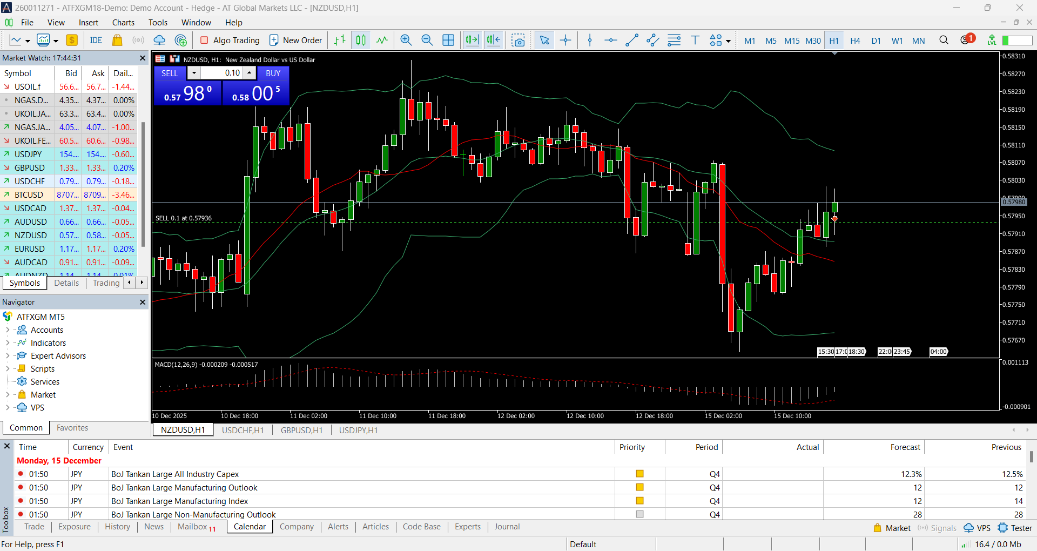This screenshot has height=551, width=1037.
Task: Select the D1 timeframe
Action: tap(876, 41)
